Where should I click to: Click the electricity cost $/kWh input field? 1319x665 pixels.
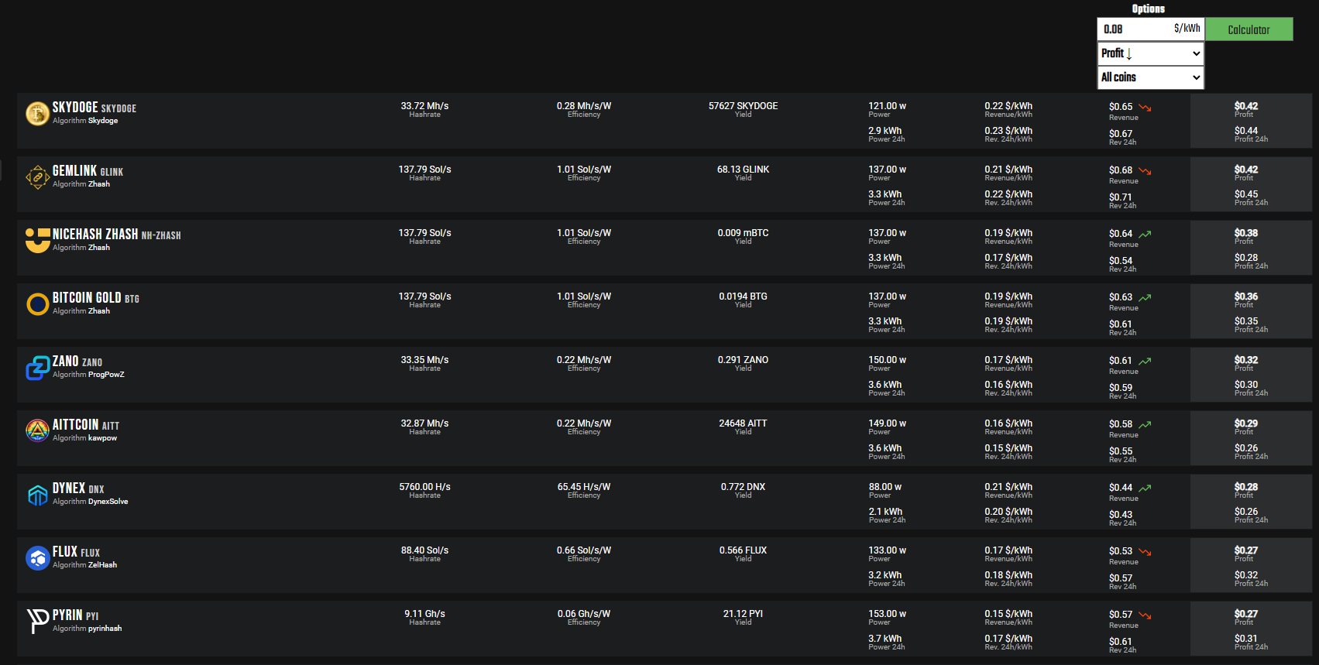click(x=1150, y=29)
